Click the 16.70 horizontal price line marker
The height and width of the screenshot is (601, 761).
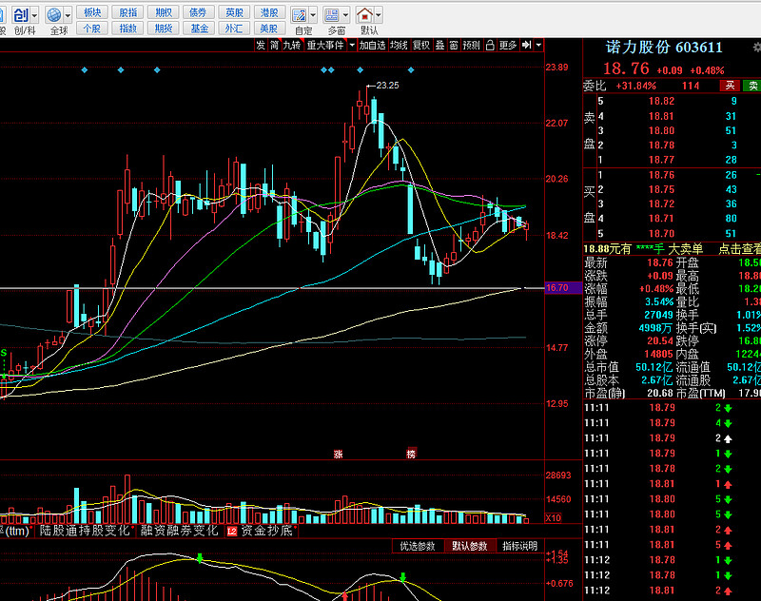point(556,287)
